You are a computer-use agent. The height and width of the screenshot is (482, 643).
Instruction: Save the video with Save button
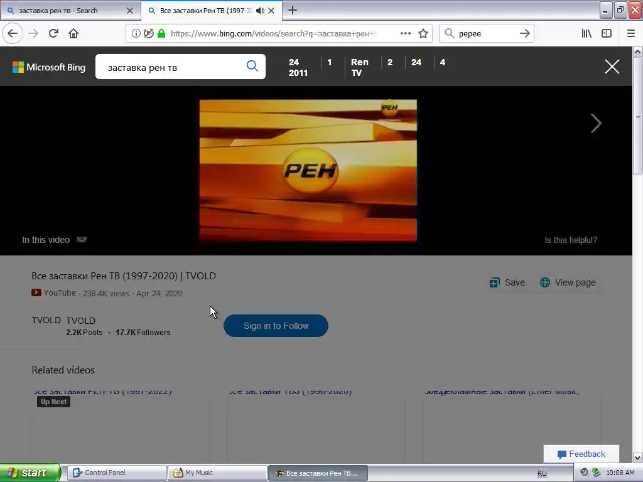(507, 282)
